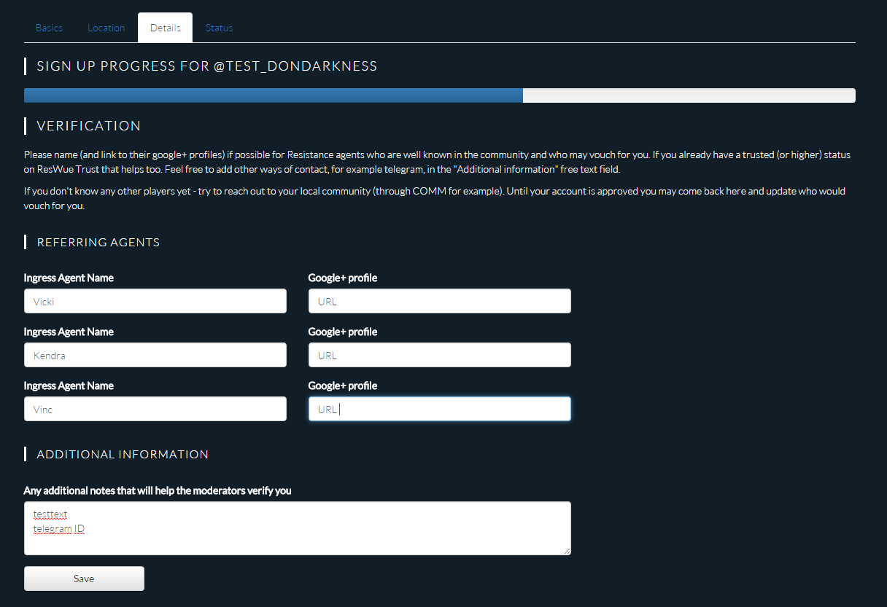Click the label 'Any additional notes that will help'
Screen dimensions: 887x607
tap(158, 490)
